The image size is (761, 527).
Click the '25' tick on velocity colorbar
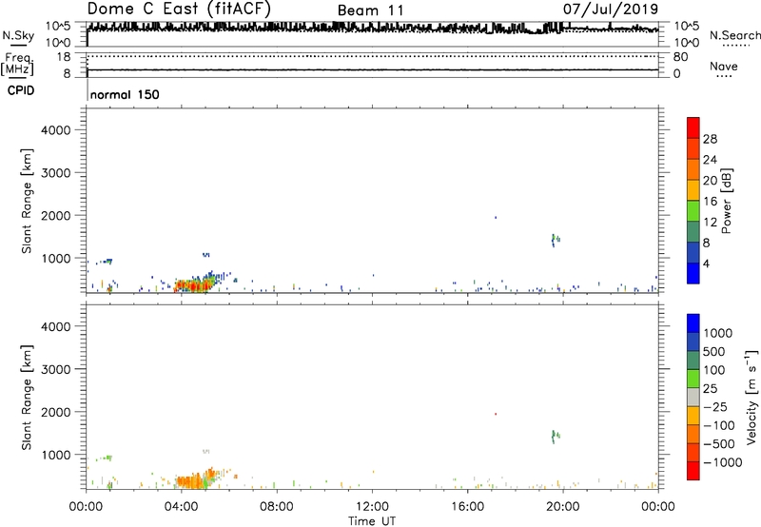[710, 389]
